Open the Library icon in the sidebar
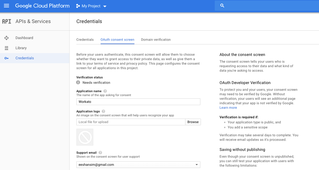 point(6,48)
